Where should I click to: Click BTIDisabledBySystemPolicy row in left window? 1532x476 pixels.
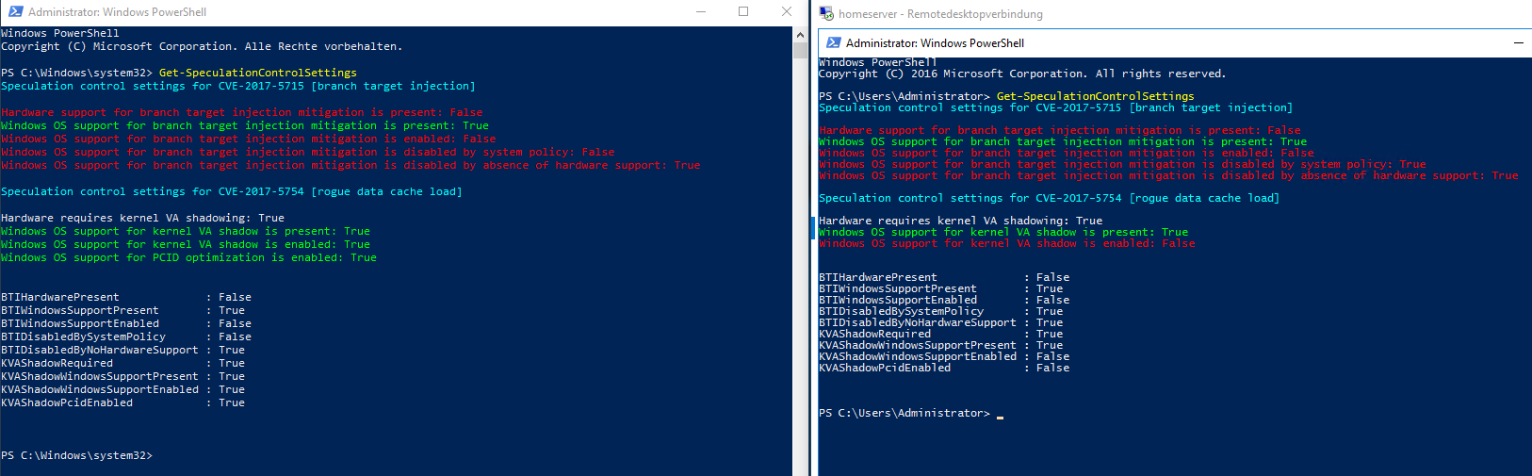(126, 336)
